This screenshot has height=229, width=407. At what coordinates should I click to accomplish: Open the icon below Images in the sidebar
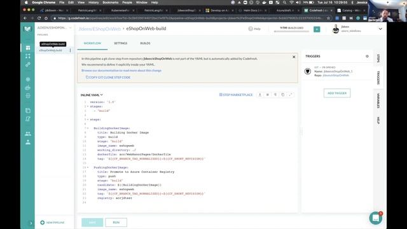point(28,119)
